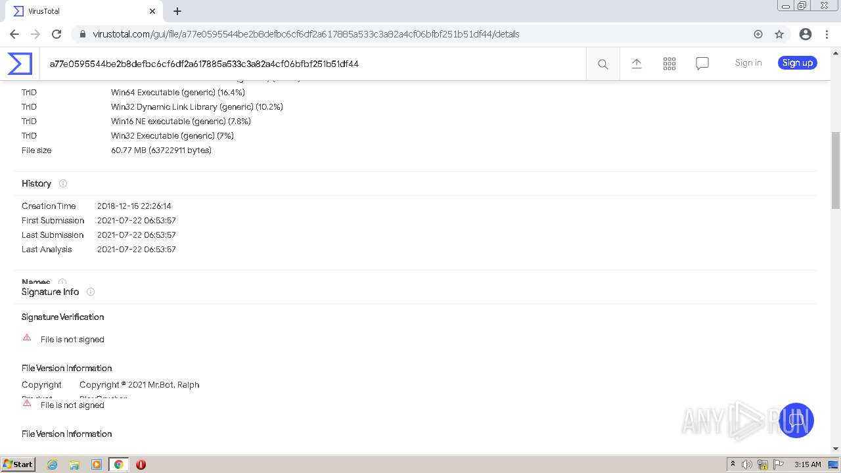Viewport: 841px width, 473px height.
Task: Click the Action Center flag tray icon
Action: click(x=779, y=464)
